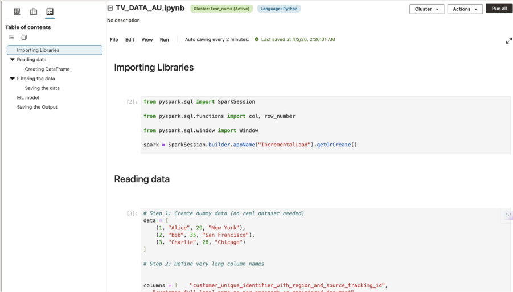Collapse the Filtering the data section

click(x=12, y=79)
